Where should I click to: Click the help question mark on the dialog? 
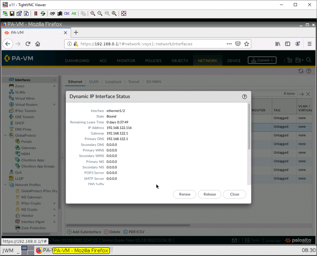[244, 96]
